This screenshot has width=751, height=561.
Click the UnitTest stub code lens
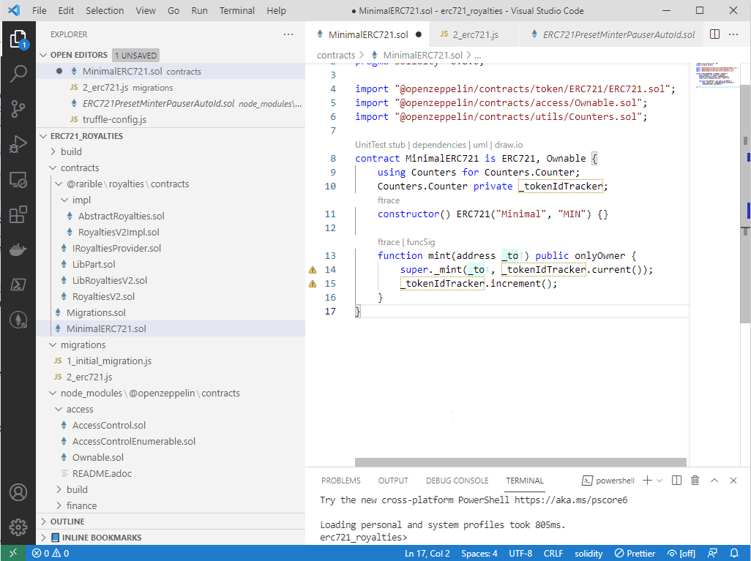pyautogui.click(x=380, y=145)
